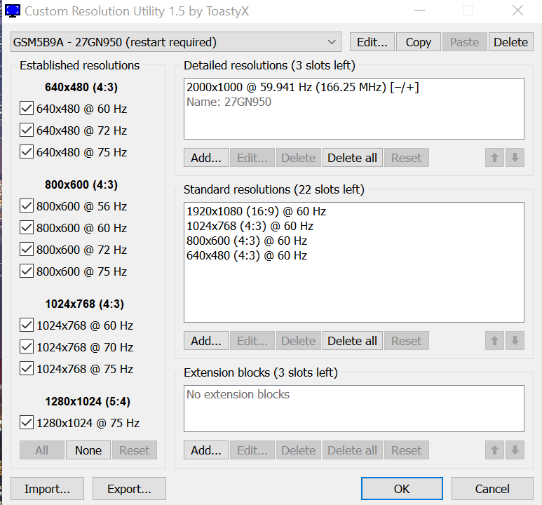Click Delete all under Extension blocks
This screenshot has width=542, height=505.
[353, 450]
